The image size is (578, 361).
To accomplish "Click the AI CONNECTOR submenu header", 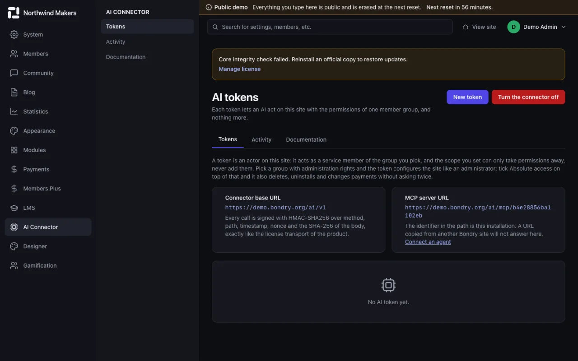I will pos(128,12).
